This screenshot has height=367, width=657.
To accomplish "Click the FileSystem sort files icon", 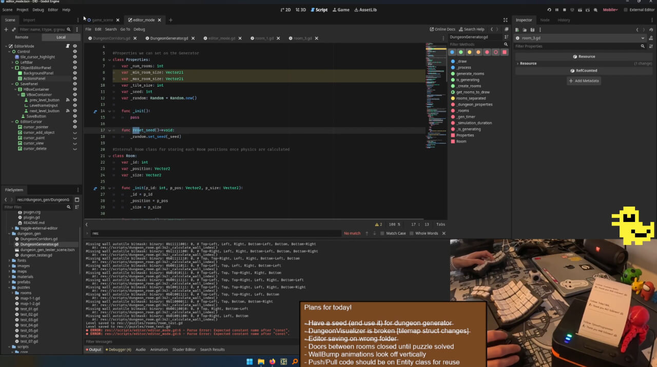I will pyautogui.click(x=77, y=207).
